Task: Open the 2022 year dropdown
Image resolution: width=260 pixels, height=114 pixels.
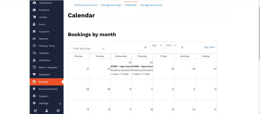Action: (x=170, y=45)
